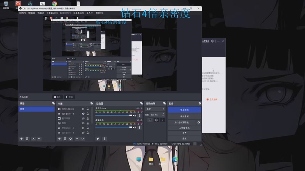The width and height of the screenshot is (305, 171).
Task: Open the Help menu
Action: (99, 13)
